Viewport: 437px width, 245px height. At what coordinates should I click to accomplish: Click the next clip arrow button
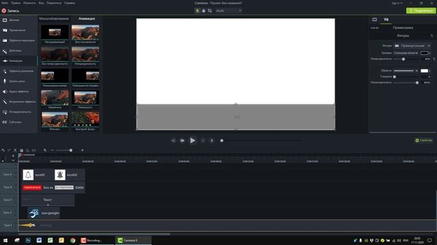pyautogui.click(x=212, y=141)
